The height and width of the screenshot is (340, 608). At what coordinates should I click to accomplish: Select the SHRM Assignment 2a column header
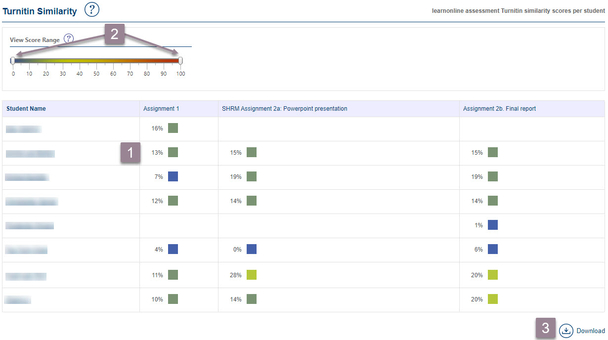coord(283,108)
